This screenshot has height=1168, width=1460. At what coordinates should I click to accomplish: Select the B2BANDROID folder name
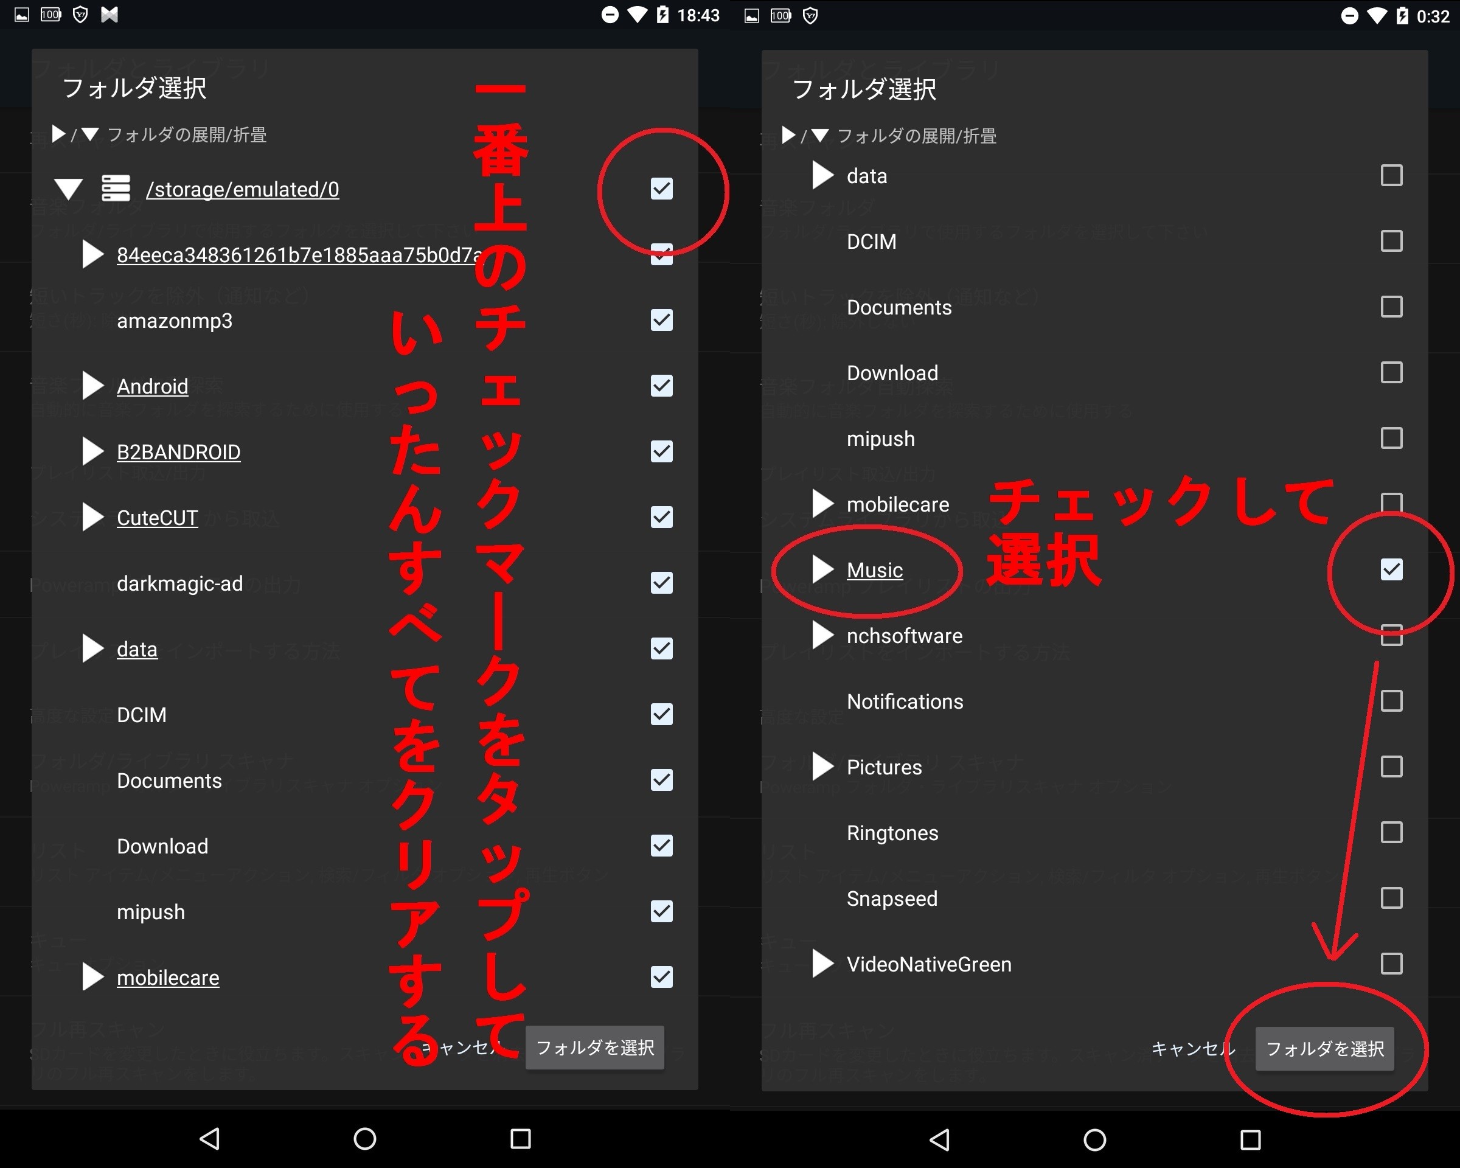pos(178,451)
